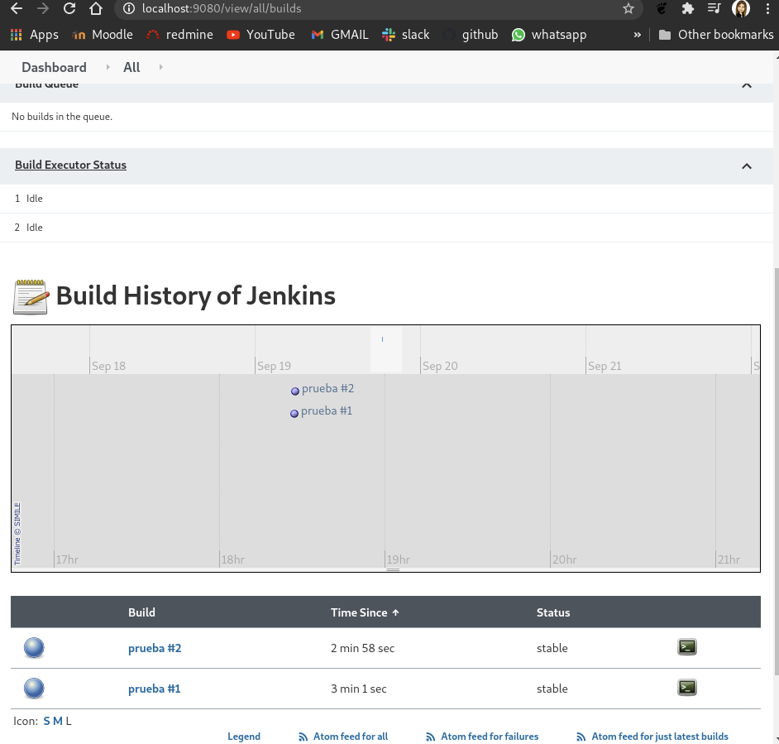Bookmark page with the star icon
779x744 pixels.
(x=628, y=9)
